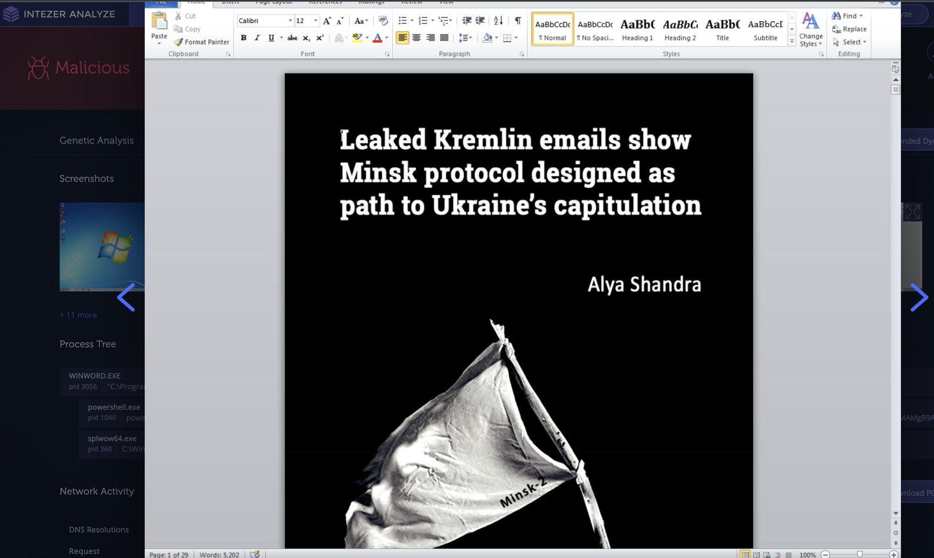Click the Bullets list icon
The width and height of the screenshot is (934, 558).
(x=402, y=21)
